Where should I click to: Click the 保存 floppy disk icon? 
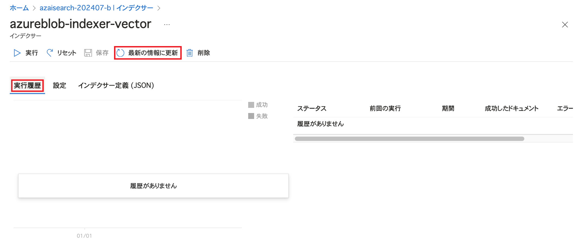pos(88,53)
